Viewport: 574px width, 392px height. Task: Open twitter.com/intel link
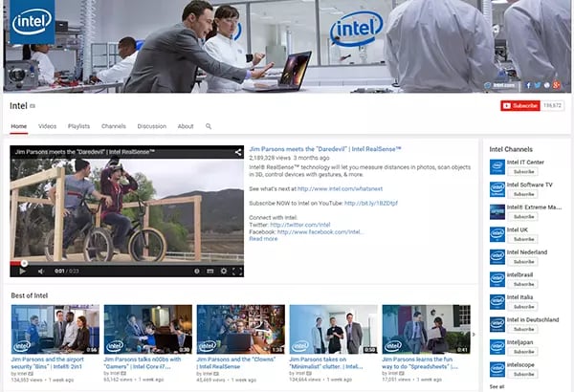coord(299,225)
